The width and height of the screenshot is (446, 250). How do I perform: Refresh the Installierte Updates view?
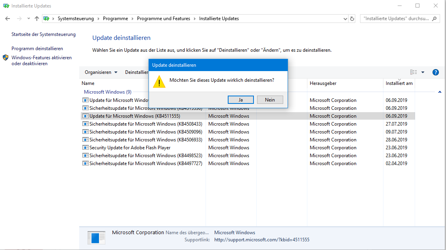click(x=352, y=19)
